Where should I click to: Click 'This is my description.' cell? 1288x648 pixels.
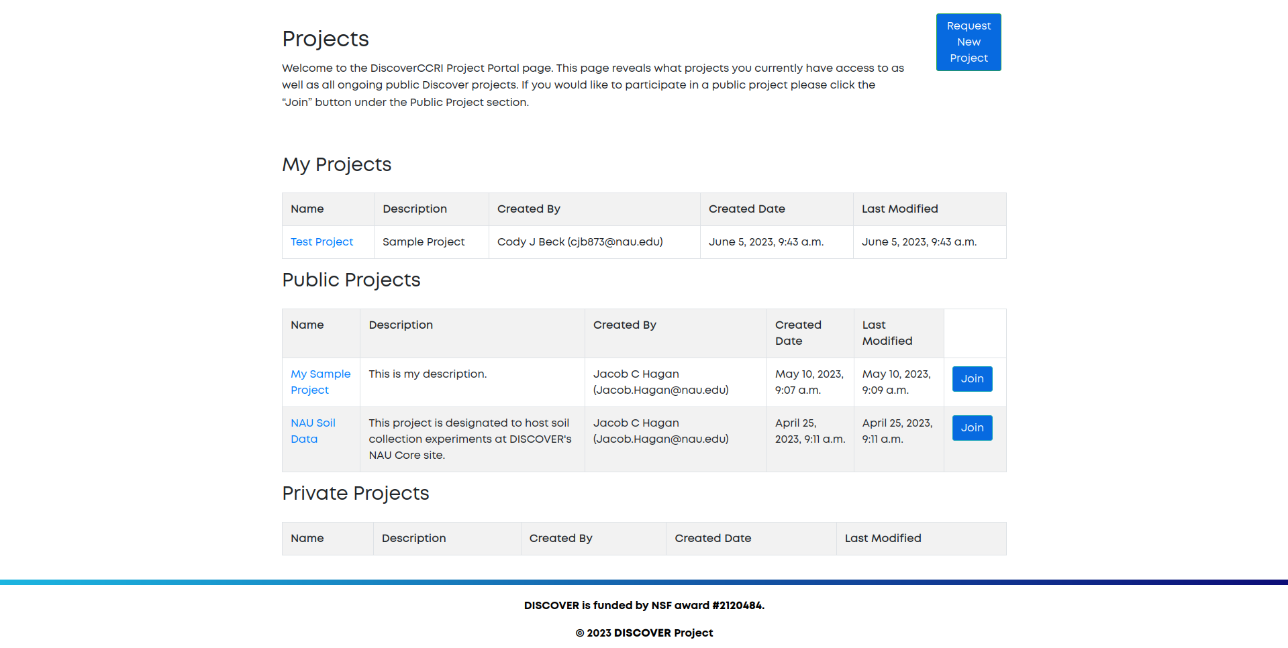pos(473,382)
